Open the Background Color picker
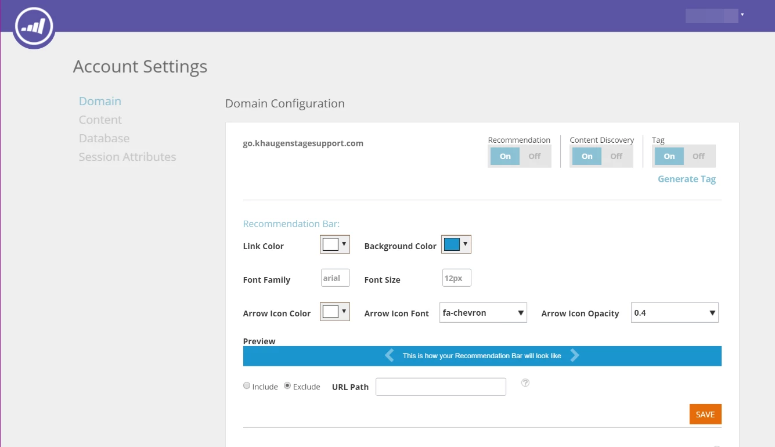The height and width of the screenshot is (447, 775). (x=456, y=244)
